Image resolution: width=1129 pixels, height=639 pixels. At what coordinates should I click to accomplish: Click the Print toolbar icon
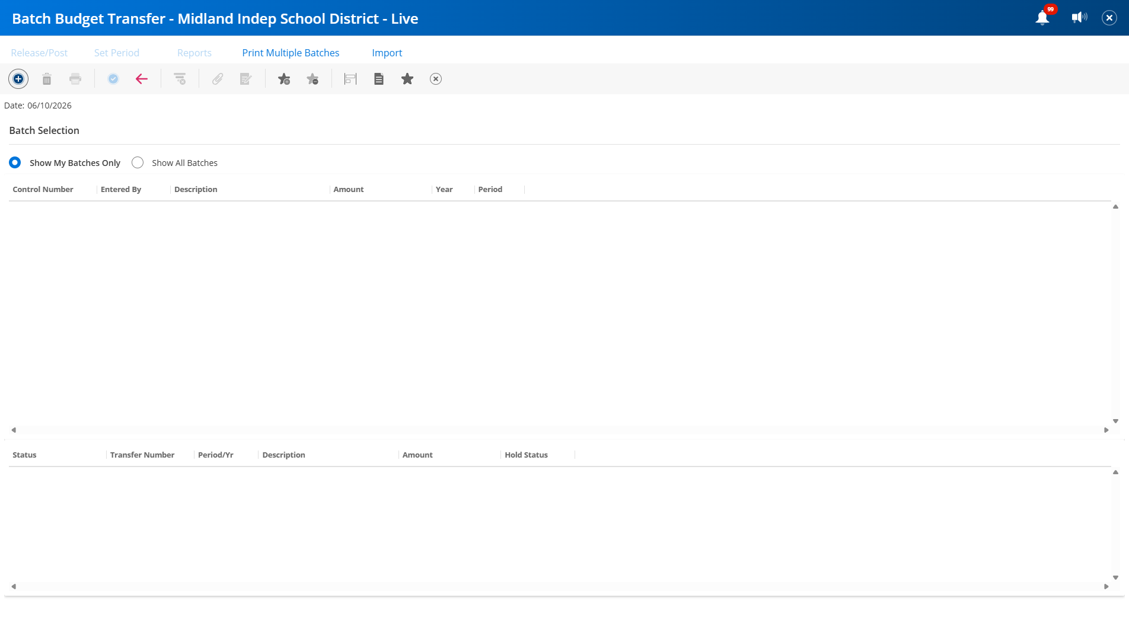75,79
